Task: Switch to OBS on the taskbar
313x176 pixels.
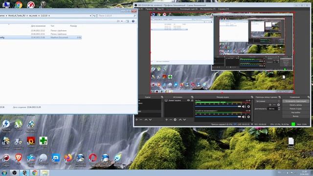Action: (14, 173)
